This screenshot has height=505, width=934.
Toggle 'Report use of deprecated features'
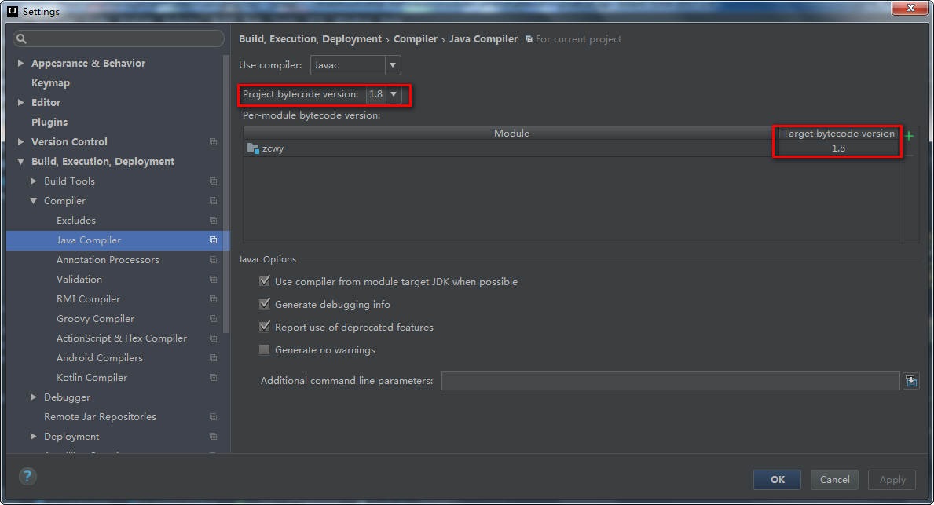[x=265, y=327]
